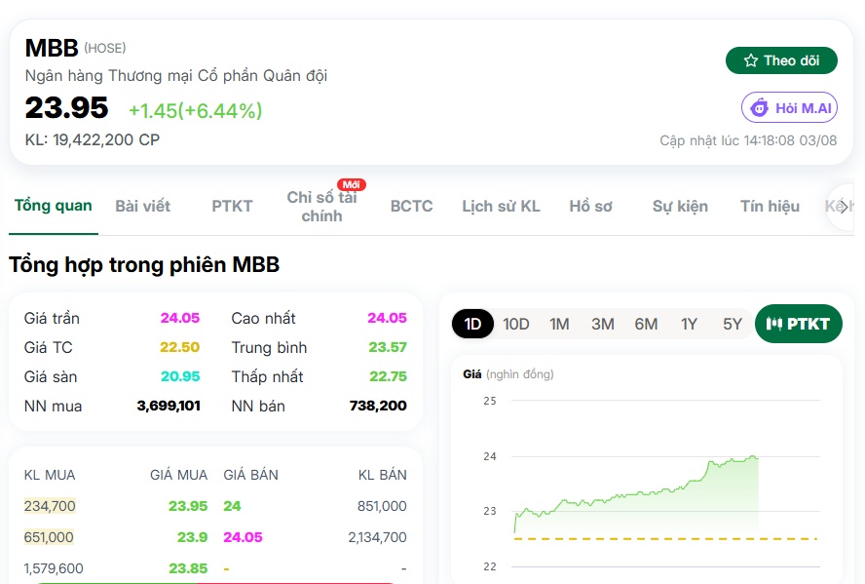Screen dimensions: 865x584
Task: Click the ask volume 2,134,700
Action: click(x=377, y=537)
